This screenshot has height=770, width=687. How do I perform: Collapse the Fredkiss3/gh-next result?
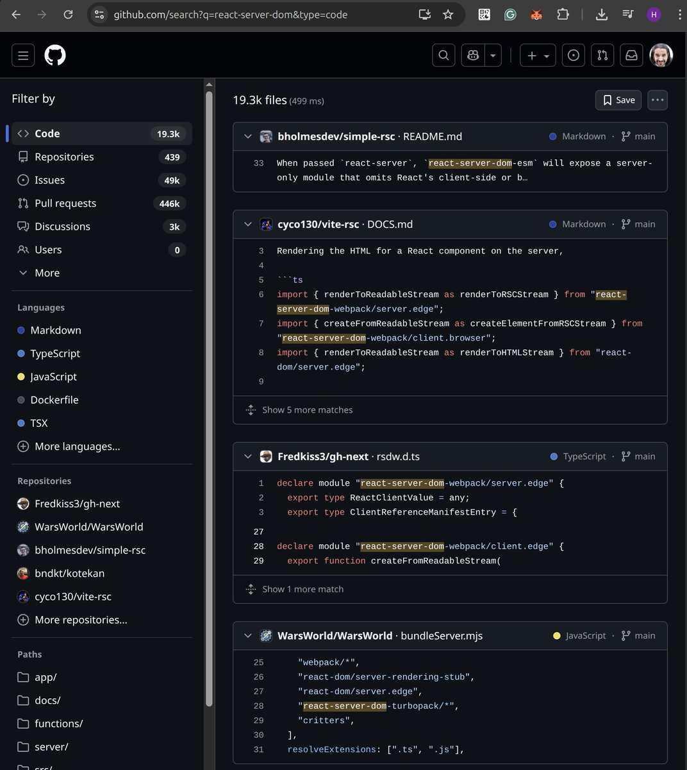248,456
